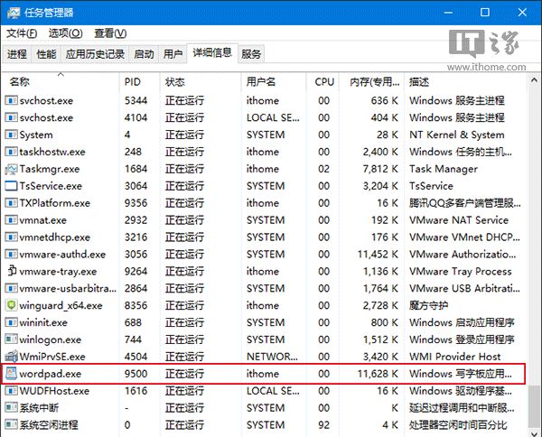Select the Taskmgr.exe process name

[50, 169]
